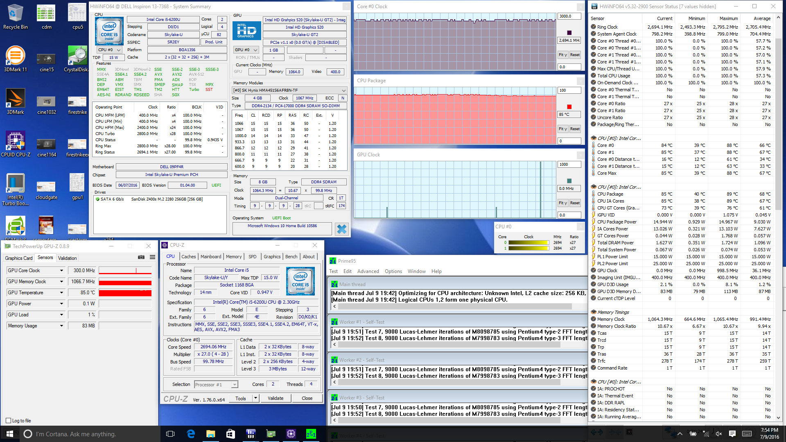Open the CrystalDisk desktop shortcut

coord(77,59)
